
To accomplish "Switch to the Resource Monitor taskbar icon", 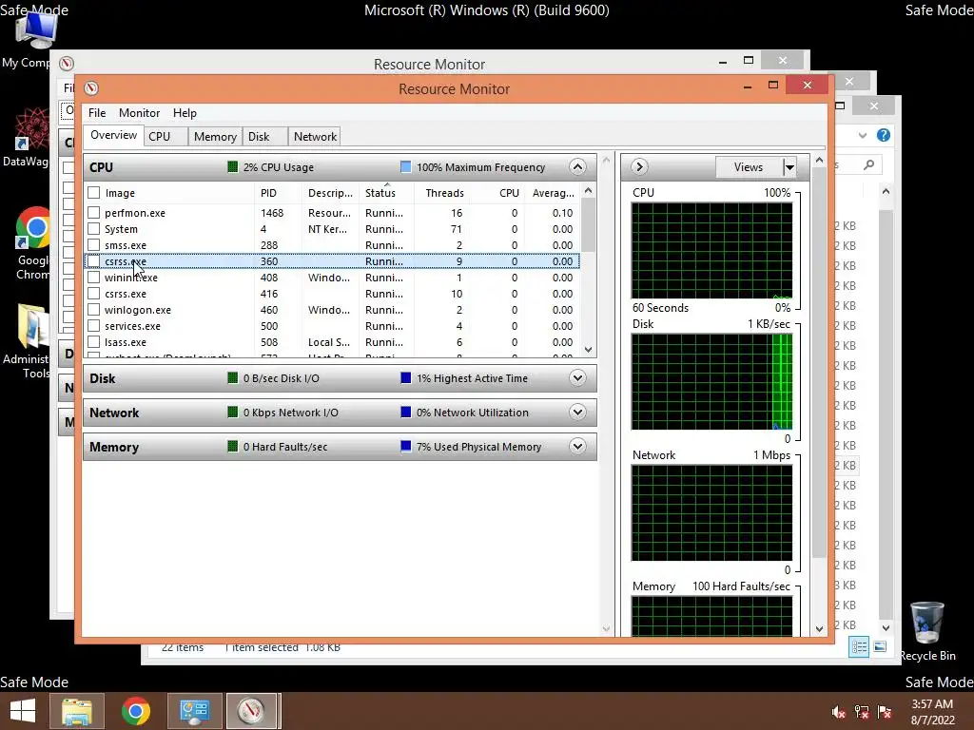I will [x=251, y=711].
